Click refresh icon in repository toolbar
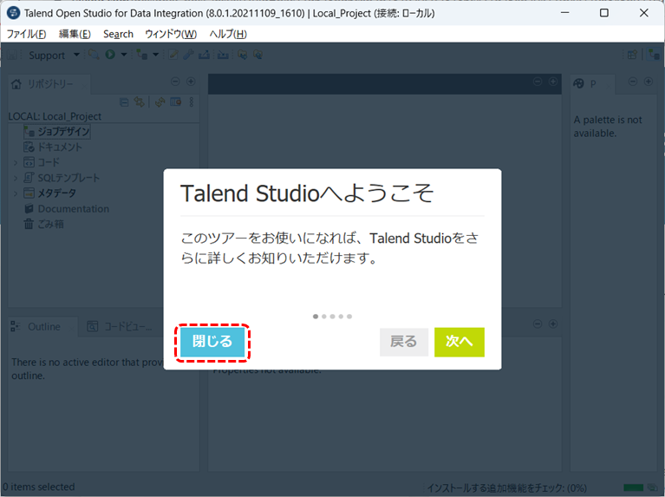This screenshot has height=497, width=665. tap(160, 101)
